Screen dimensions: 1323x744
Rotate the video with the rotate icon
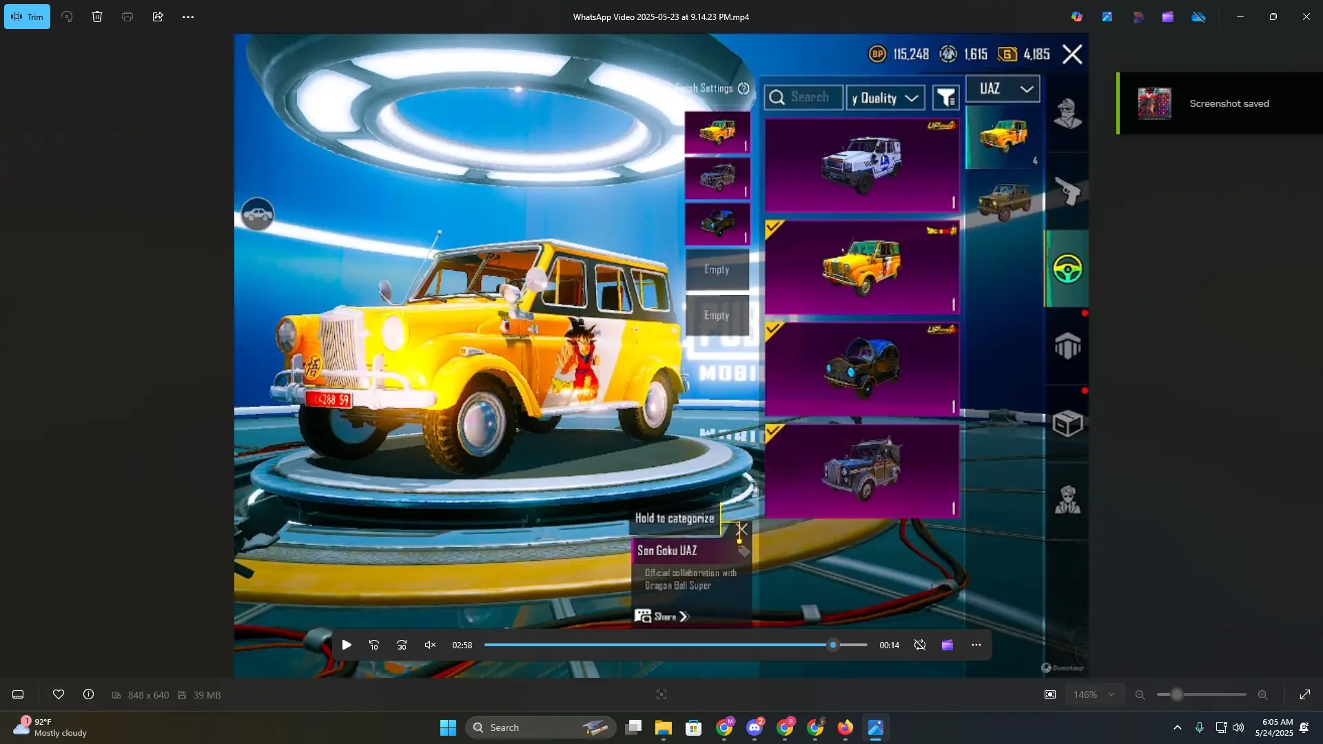click(x=67, y=17)
